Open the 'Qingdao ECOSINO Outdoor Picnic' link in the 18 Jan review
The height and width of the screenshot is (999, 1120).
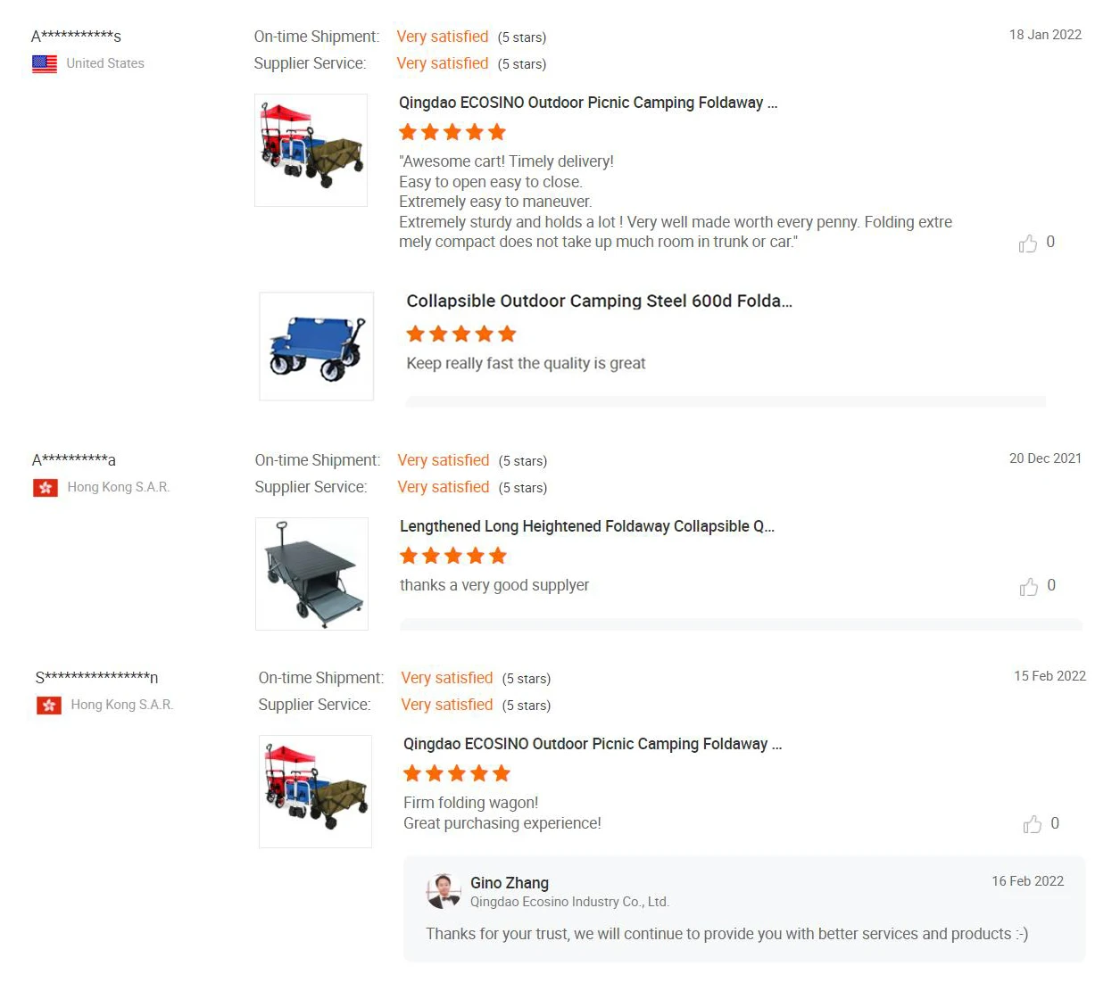[x=588, y=103]
